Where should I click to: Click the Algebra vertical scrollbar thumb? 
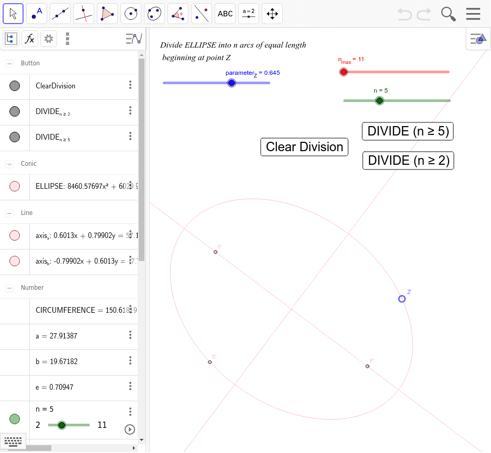tap(141, 160)
